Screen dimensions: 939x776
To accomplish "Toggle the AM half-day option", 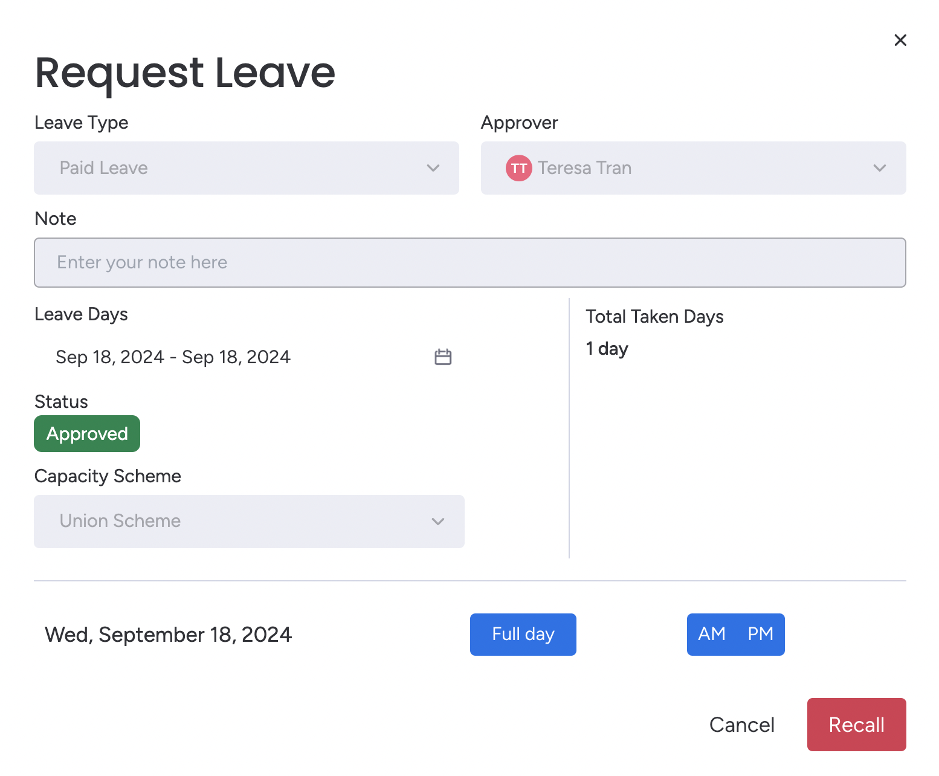I will pyautogui.click(x=711, y=634).
